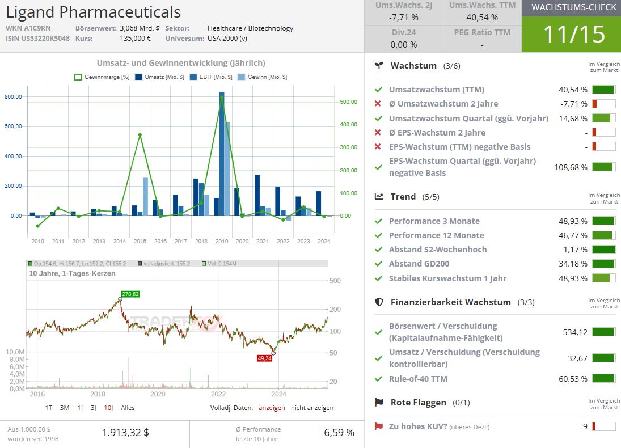Viewport: 621px width, 448px height.
Task: Click the 49,24 low-price marker on chart
Action: coord(264,358)
